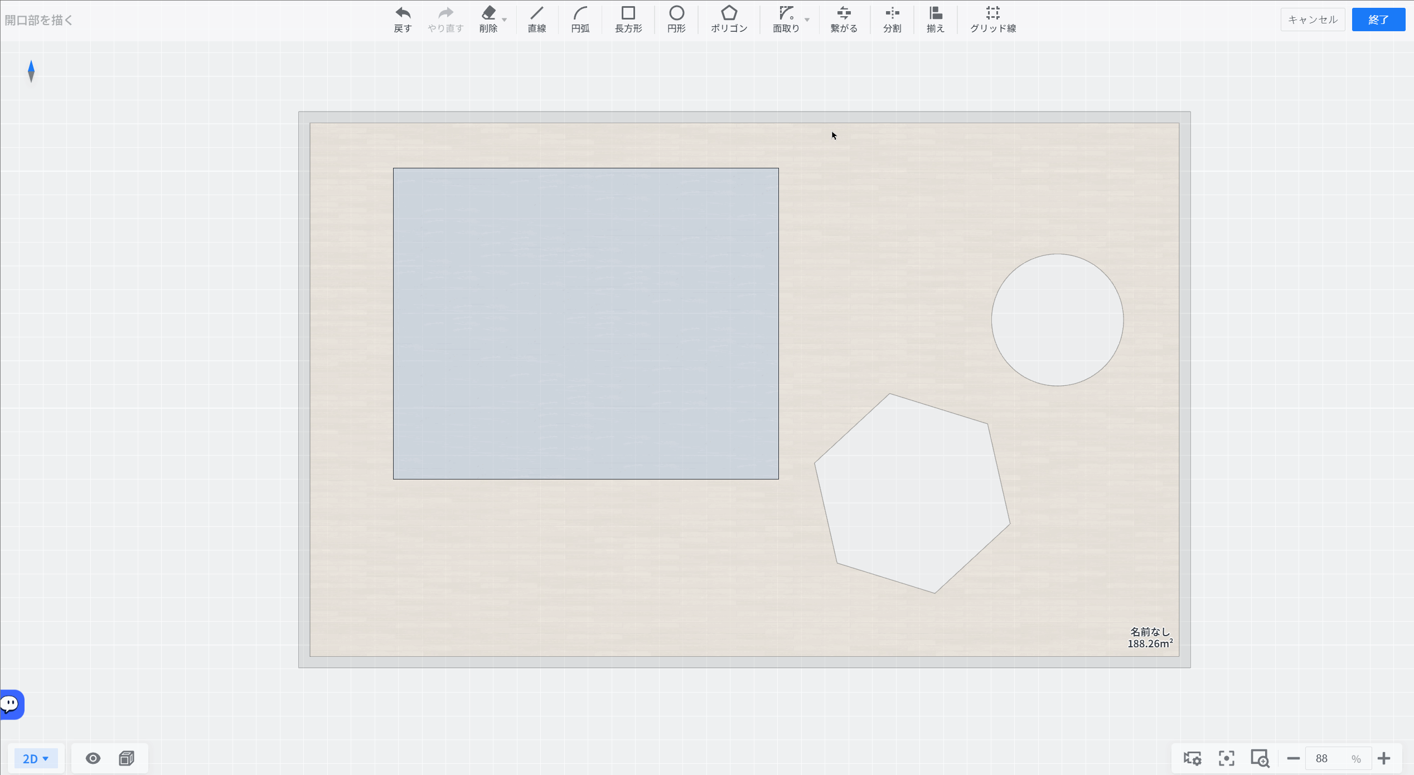Screen dimensions: 1414x775
Task: Select the circular opening shape
Action: click(1057, 320)
